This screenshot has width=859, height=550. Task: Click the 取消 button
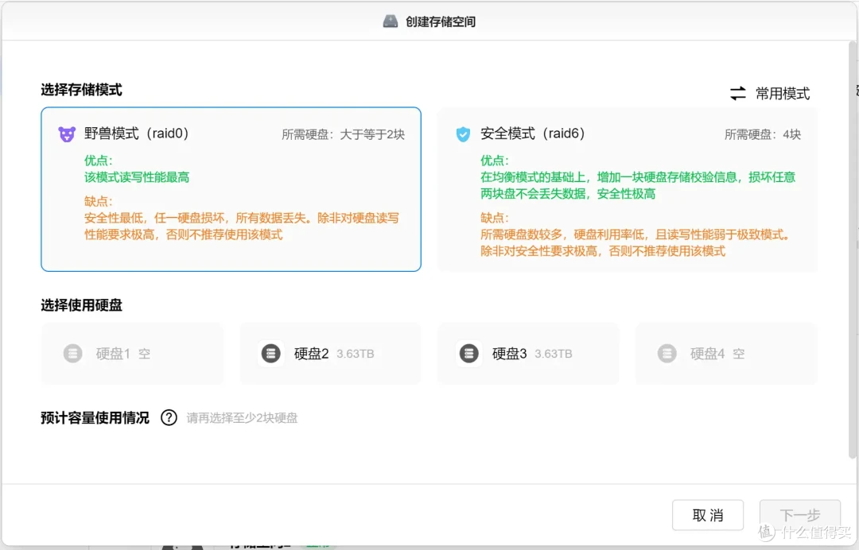pos(707,515)
